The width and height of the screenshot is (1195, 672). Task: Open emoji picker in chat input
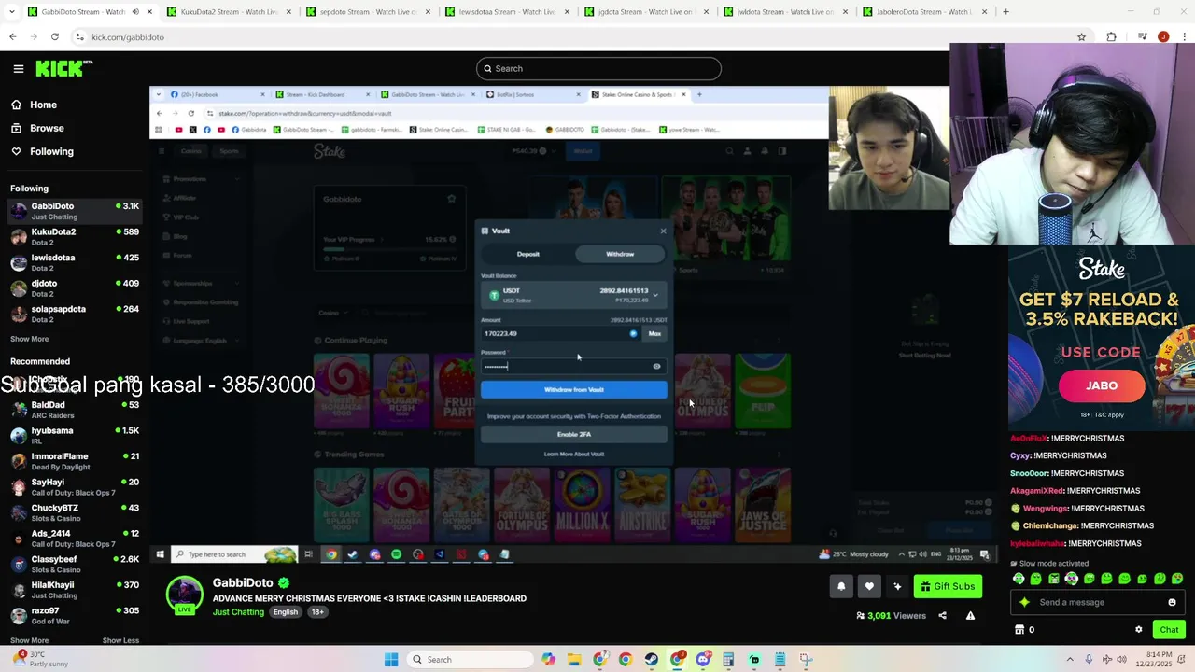(x=1172, y=602)
